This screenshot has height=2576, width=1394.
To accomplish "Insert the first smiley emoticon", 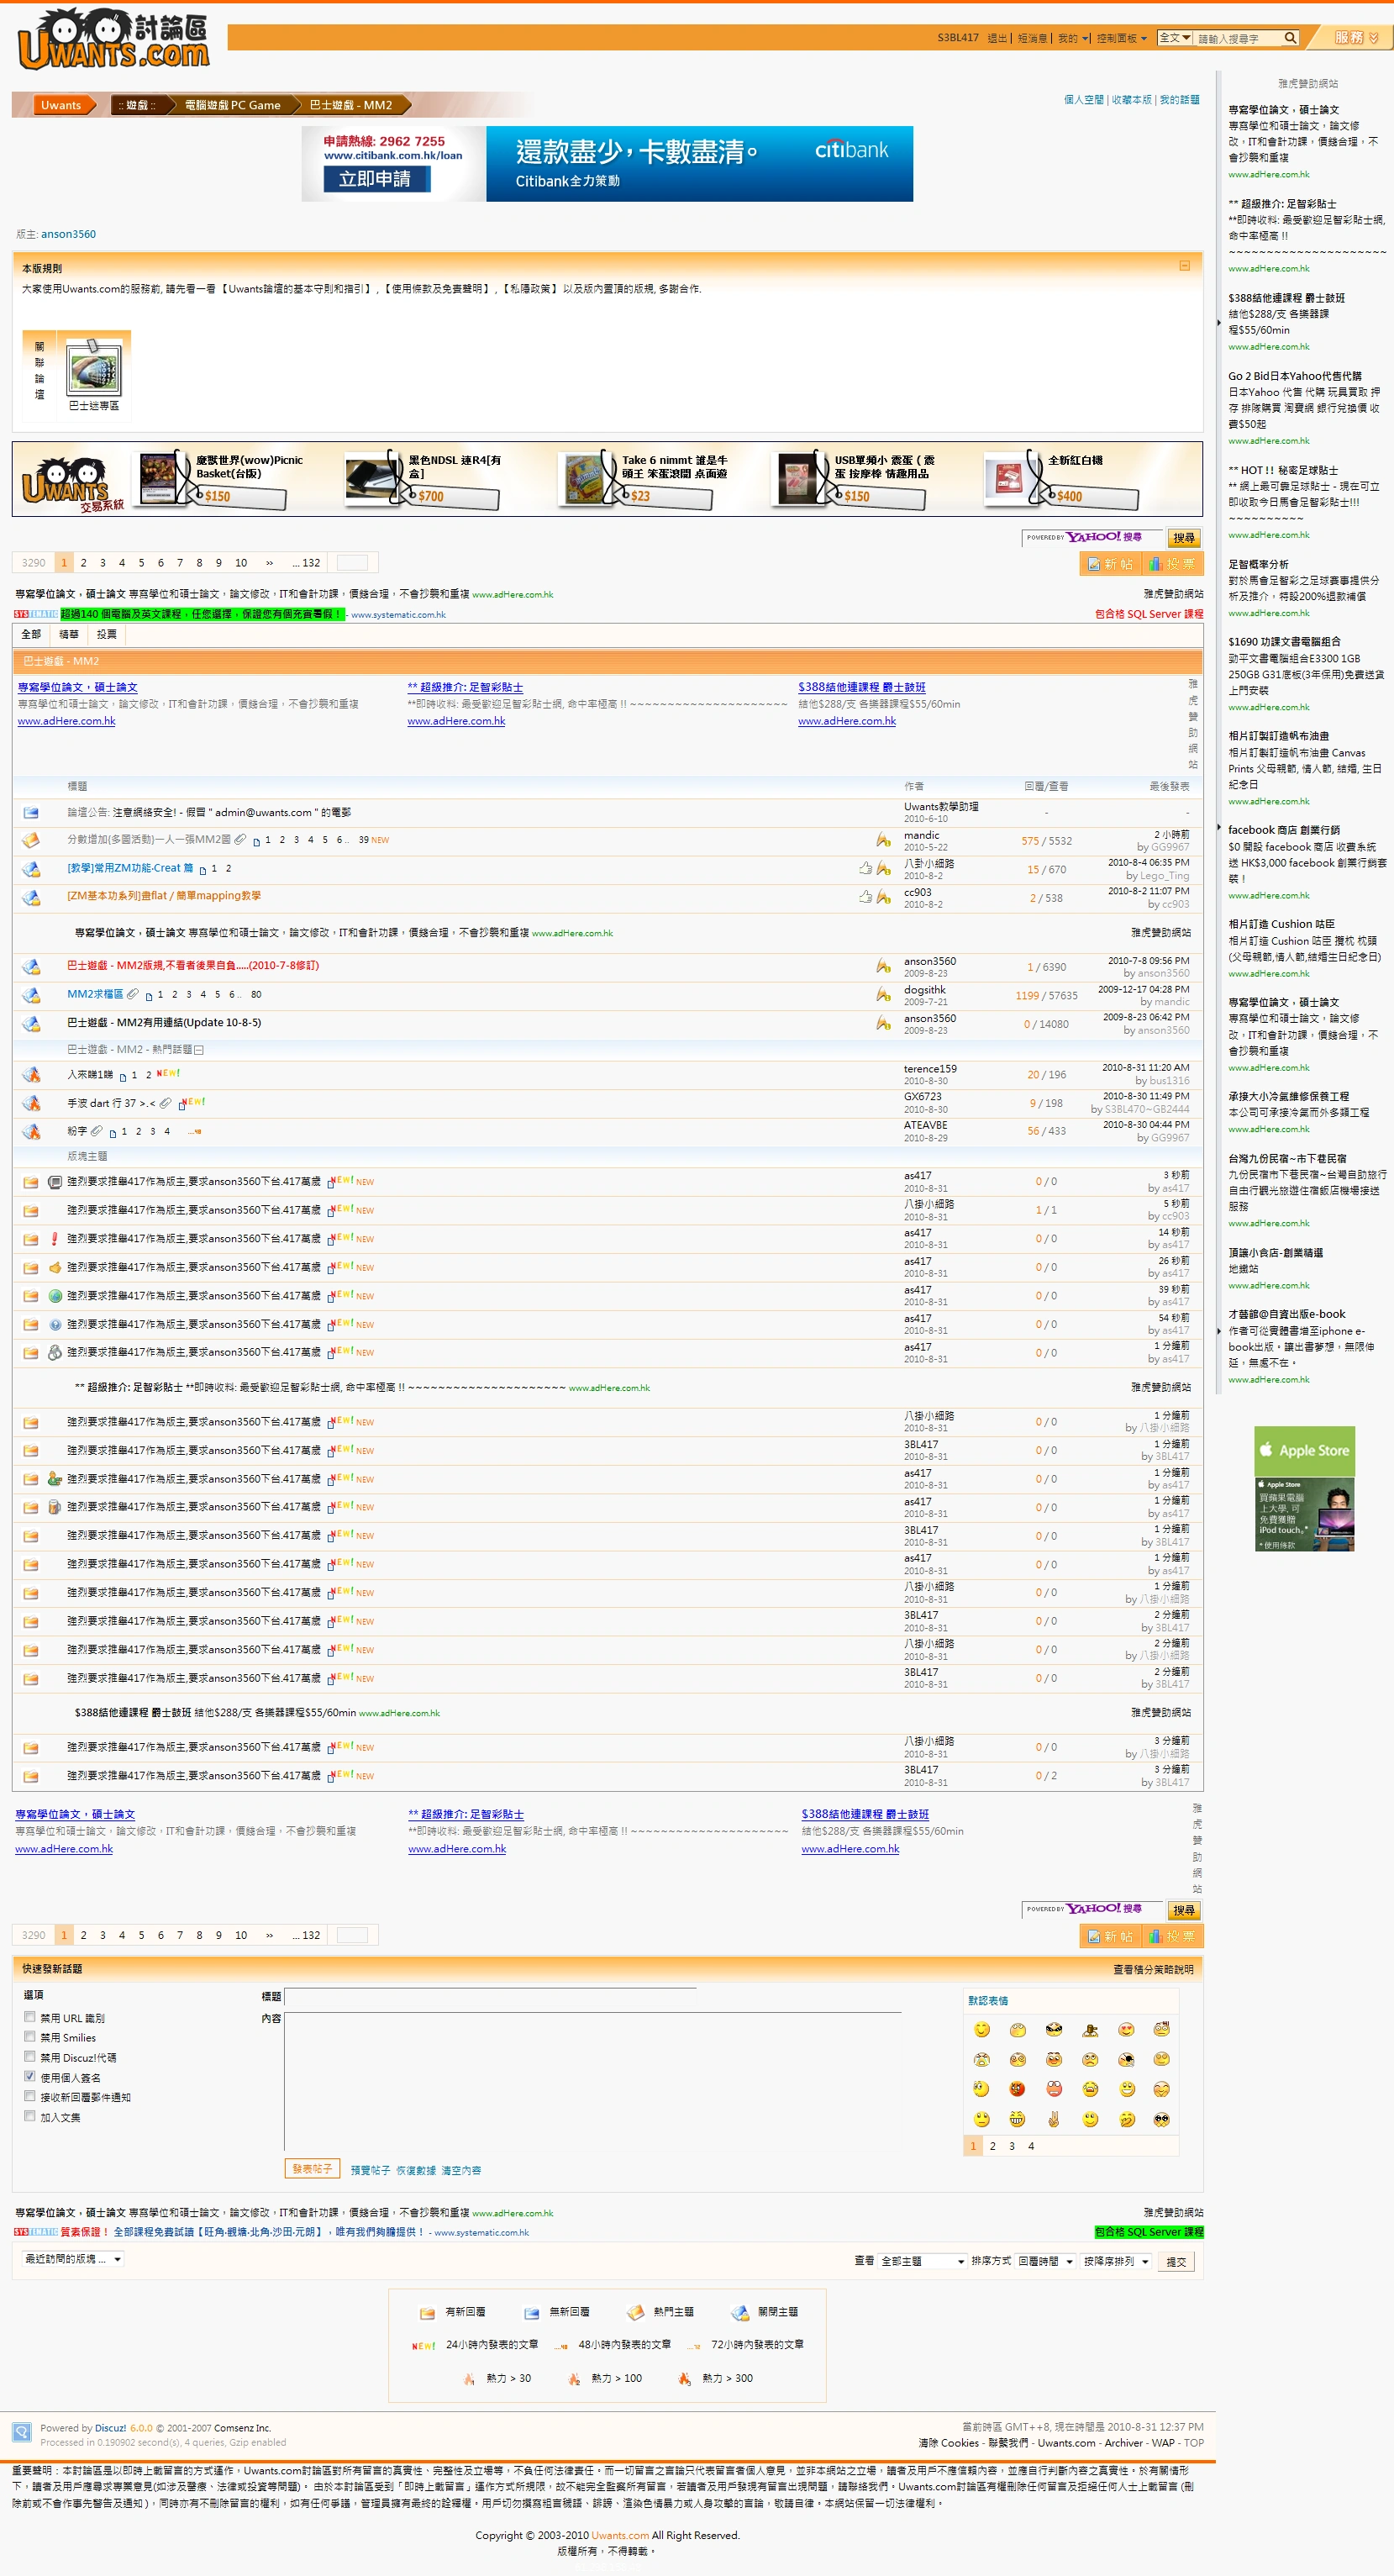I will point(982,2029).
